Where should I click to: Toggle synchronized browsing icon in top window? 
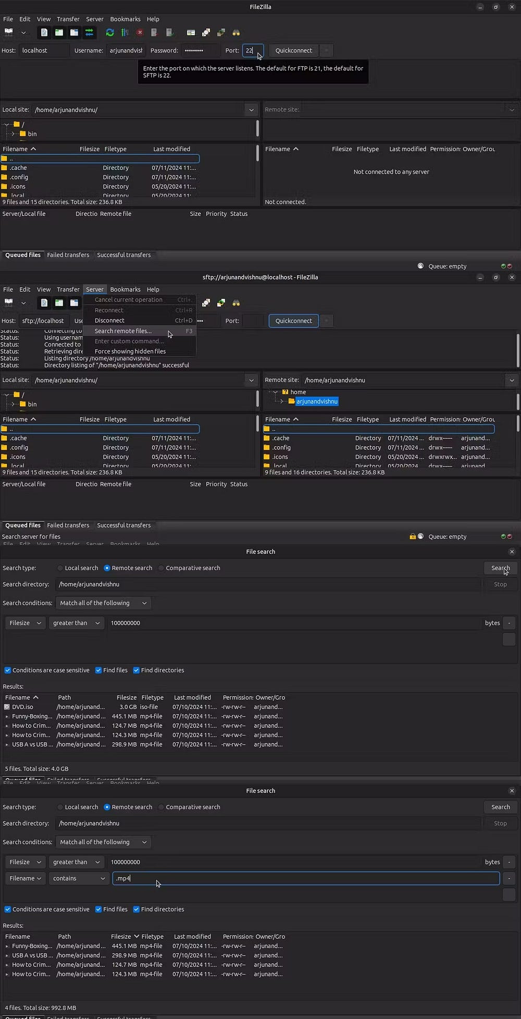[x=221, y=32]
